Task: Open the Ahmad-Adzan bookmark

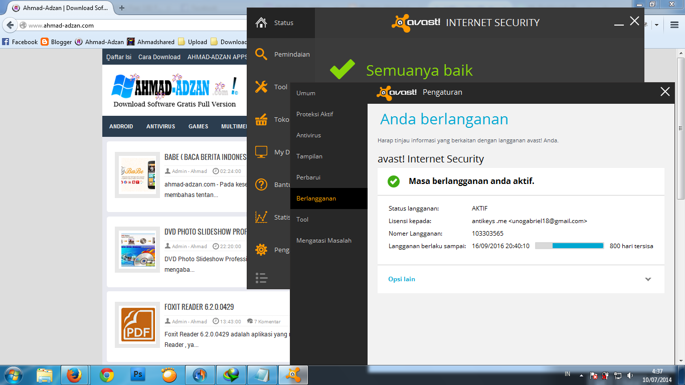Action: coord(100,42)
